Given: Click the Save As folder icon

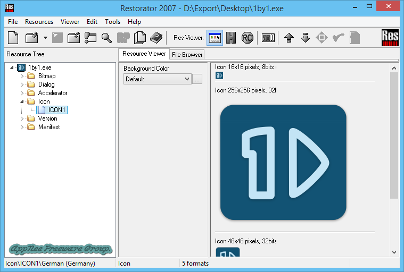Looking at the screenshot, I should pos(73,38).
